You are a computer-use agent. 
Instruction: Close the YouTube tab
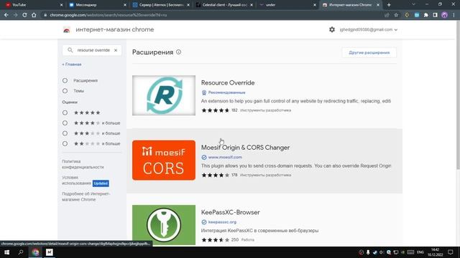(x=61, y=5)
